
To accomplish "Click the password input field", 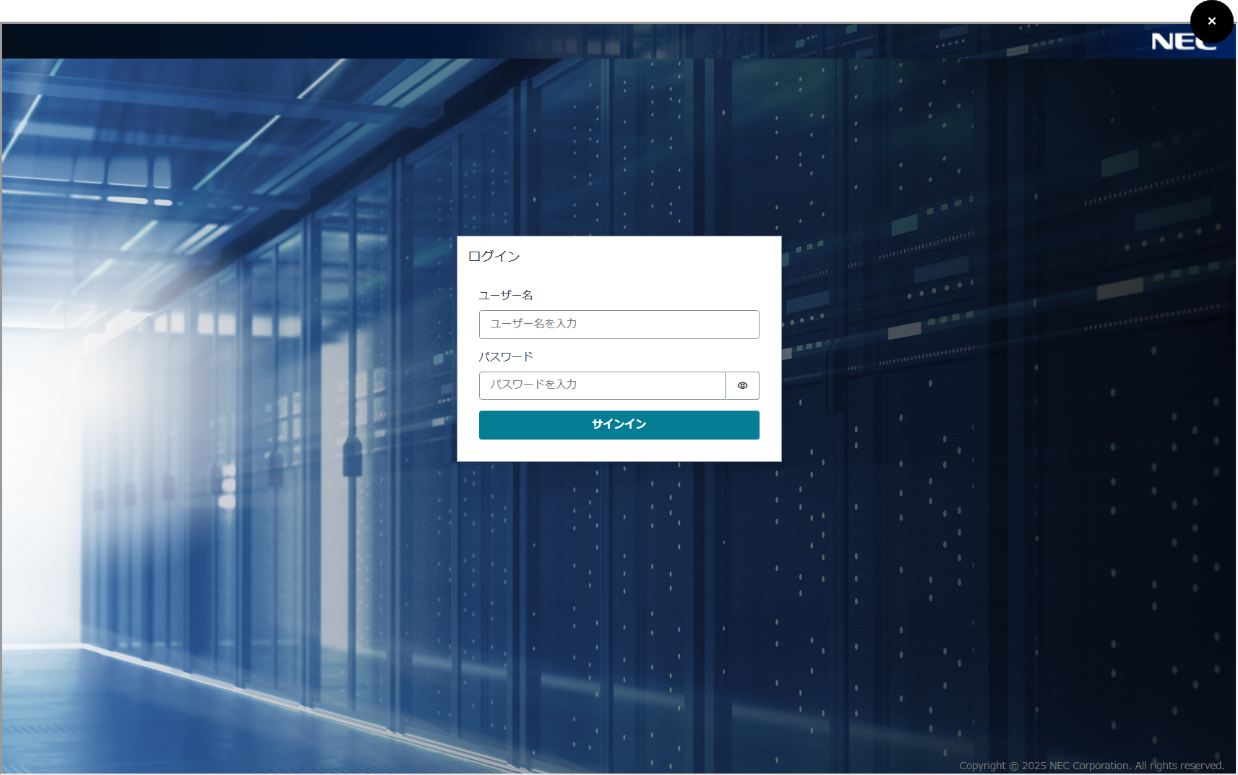I will coord(602,385).
